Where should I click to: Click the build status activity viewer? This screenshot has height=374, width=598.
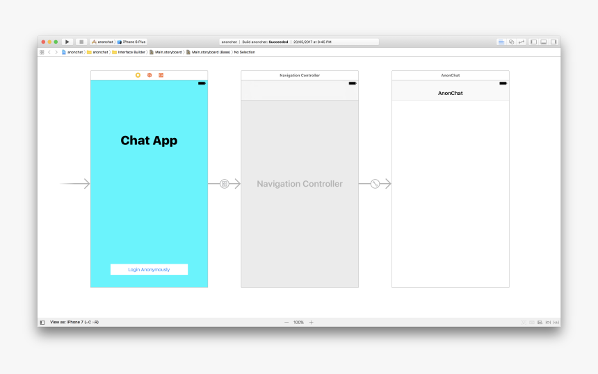click(x=299, y=42)
